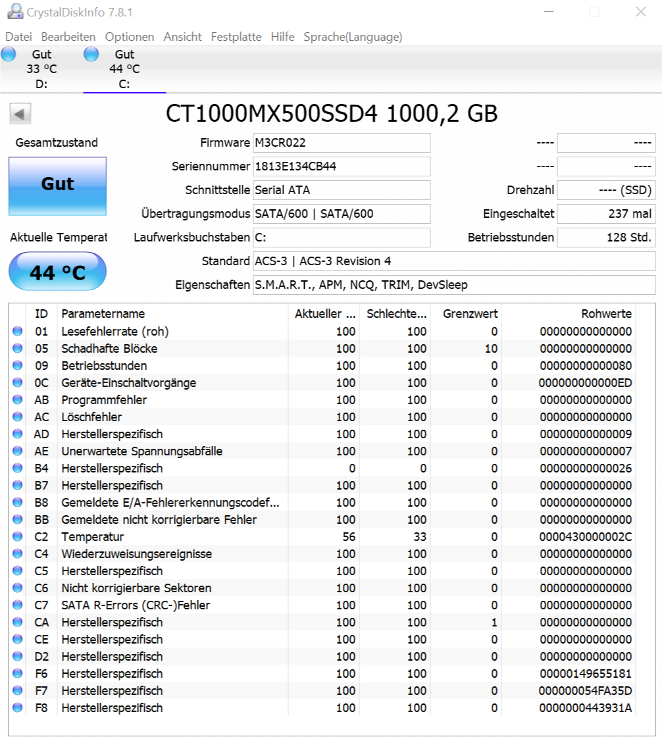Select the Gemeldete nicht korrigierbare Fehler text
The height and width of the screenshot is (737, 662).
pos(159,519)
